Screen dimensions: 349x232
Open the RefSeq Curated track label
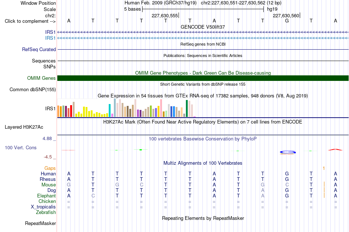click(x=39, y=50)
